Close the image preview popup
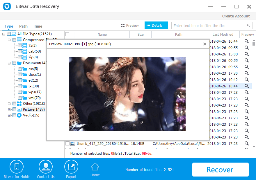The width and height of the screenshot is (256, 180). point(205,44)
